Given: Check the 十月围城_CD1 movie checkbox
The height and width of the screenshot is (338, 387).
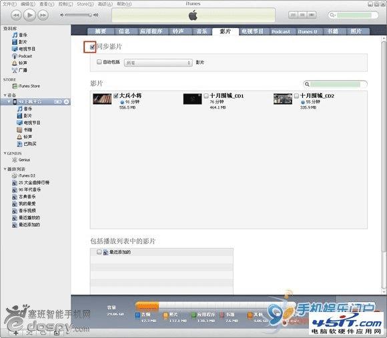Looking at the screenshot, I should [206, 96].
